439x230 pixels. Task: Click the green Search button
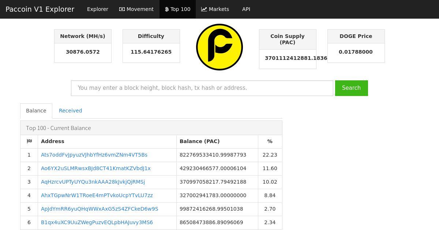(352, 88)
